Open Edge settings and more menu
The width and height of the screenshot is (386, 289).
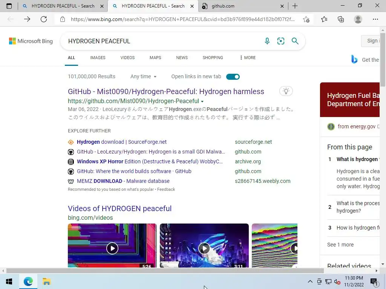[x=375, y=19]
